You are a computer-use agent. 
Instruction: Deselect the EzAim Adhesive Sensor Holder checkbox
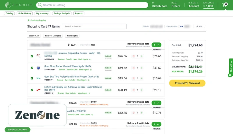tap(32, 90)
